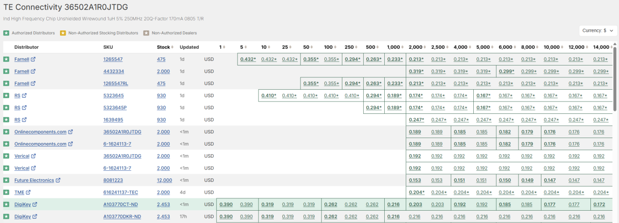
Task: Click external link icon for DigiKey A103770DKR-ND row
Action: [x=34, y=216]
